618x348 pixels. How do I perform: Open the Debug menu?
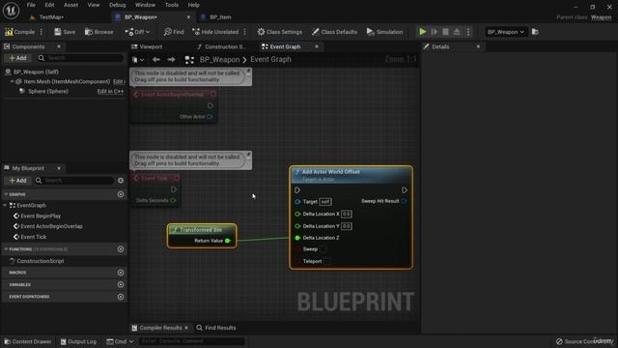117,5
